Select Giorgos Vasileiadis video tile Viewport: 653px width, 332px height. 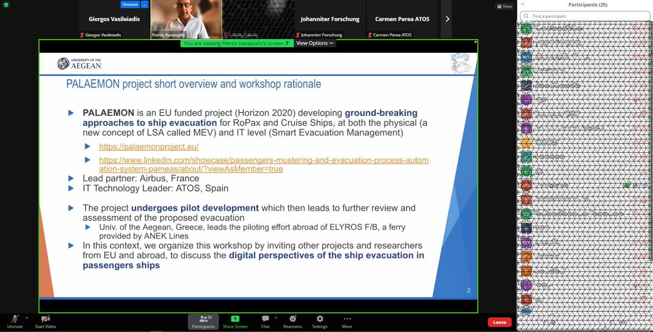pyautogui.click(x=113, y=18)
